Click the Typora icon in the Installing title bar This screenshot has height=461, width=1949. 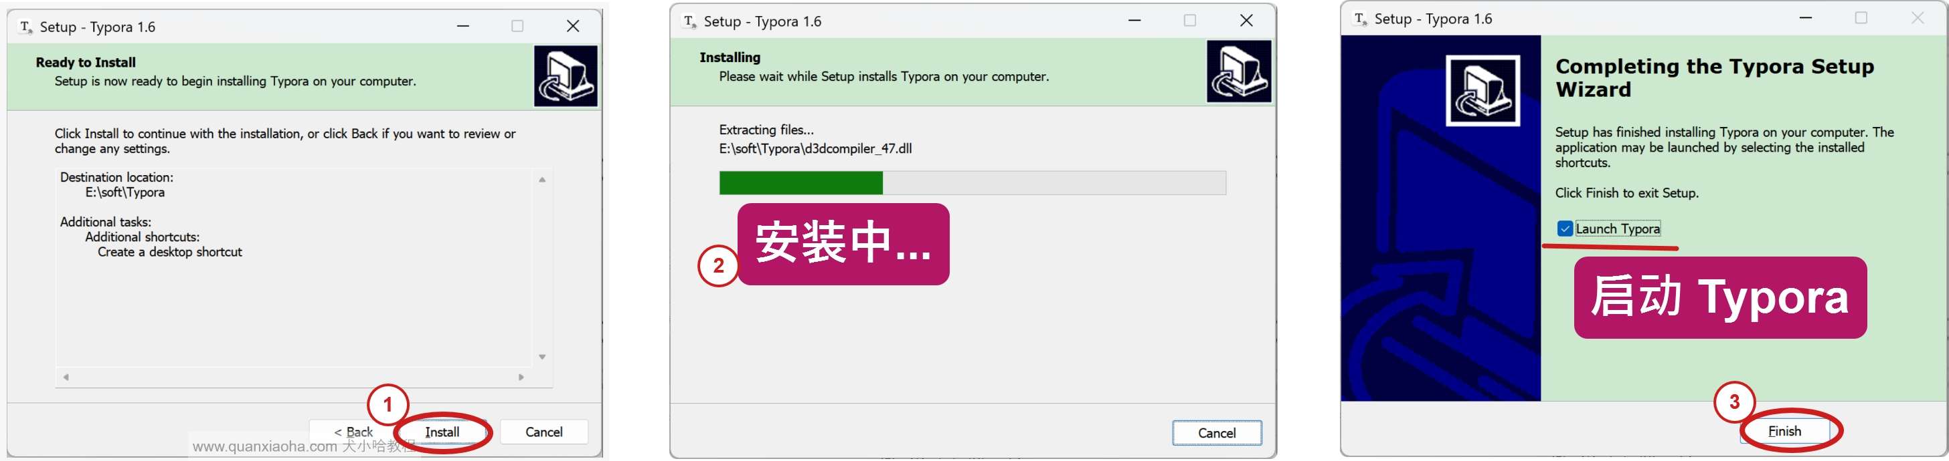click(x=689, y=22)
